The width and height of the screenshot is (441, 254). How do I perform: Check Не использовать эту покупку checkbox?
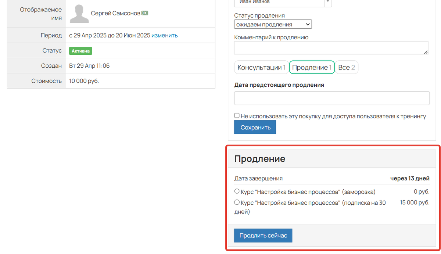pos(237,116)
